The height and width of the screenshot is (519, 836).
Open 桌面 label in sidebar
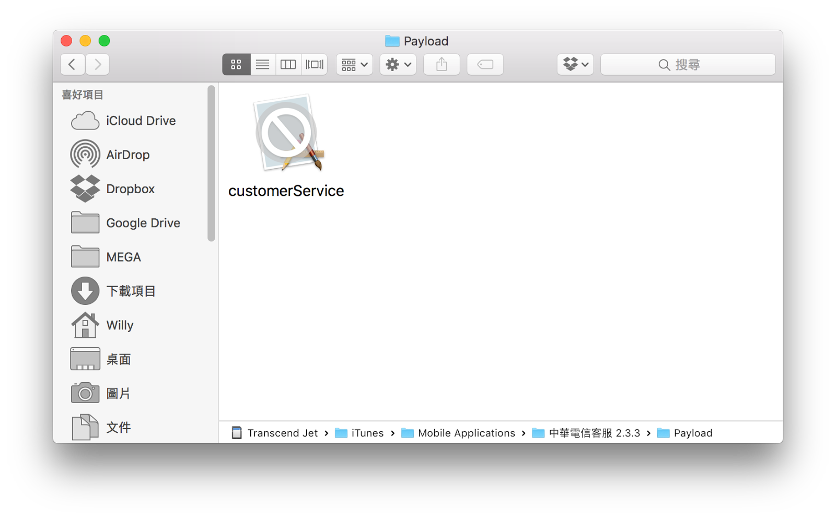119,359
